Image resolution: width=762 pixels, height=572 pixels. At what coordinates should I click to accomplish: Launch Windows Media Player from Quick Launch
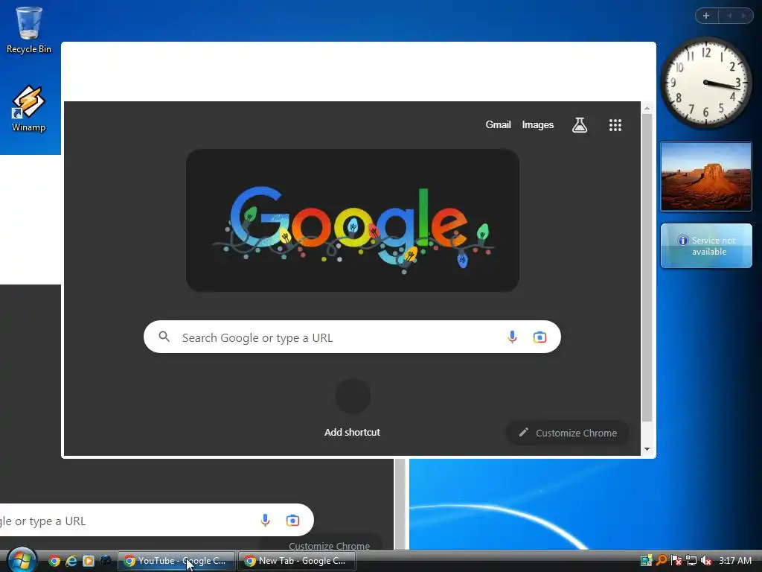(89, 561)
